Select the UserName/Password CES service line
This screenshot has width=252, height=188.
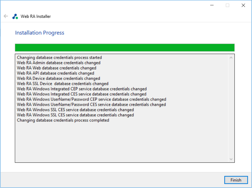click(91, 105)
